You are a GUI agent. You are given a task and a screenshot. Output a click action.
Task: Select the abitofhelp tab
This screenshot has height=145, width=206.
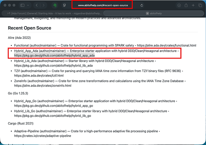[154, 13]
